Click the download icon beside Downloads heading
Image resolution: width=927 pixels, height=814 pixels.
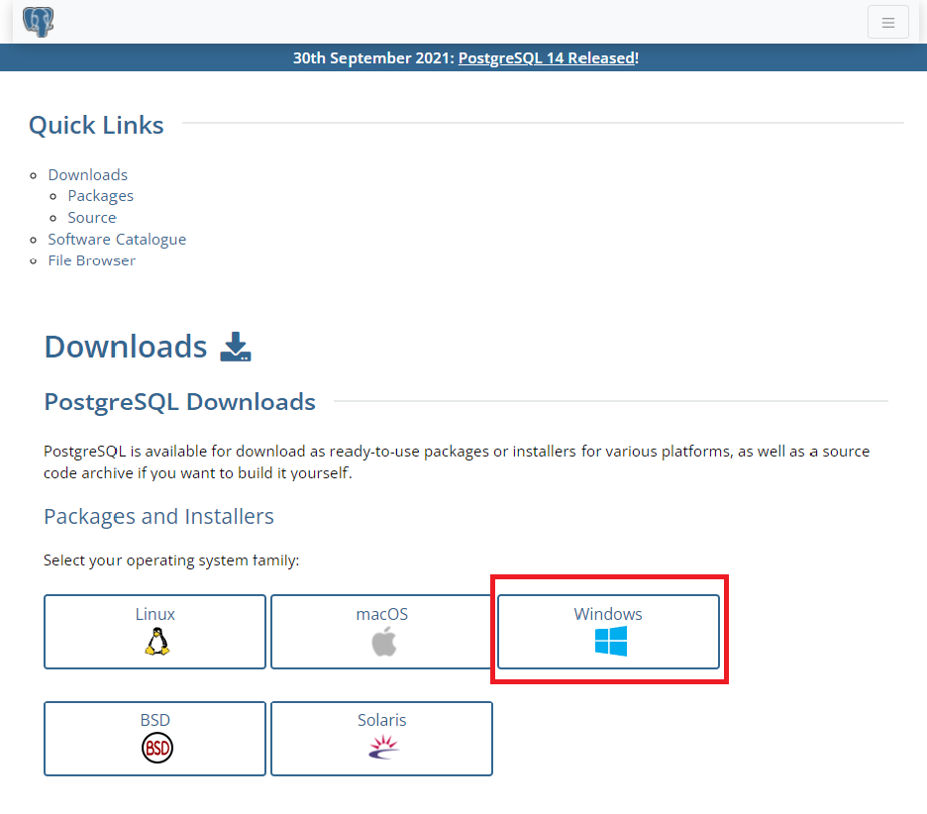click(x=236, y=347)
